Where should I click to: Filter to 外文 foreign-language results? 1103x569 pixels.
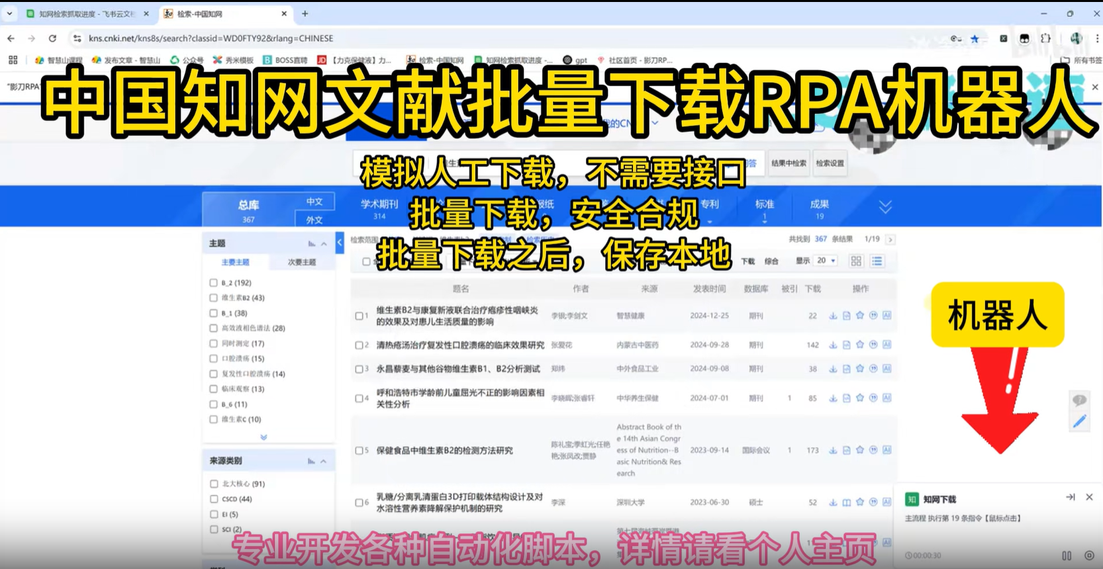(314, 220)
